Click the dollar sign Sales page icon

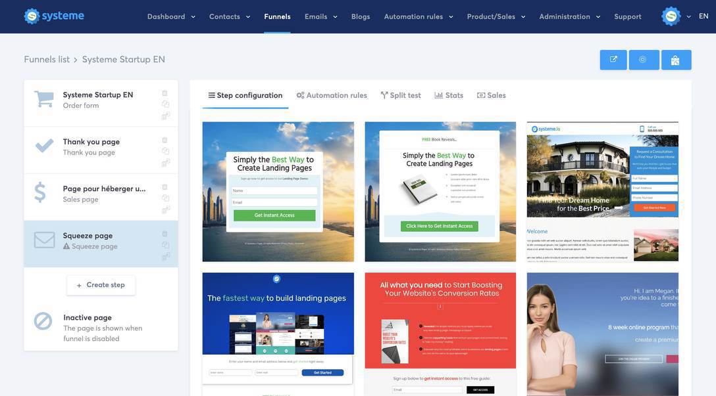click(x=40, y=192)
